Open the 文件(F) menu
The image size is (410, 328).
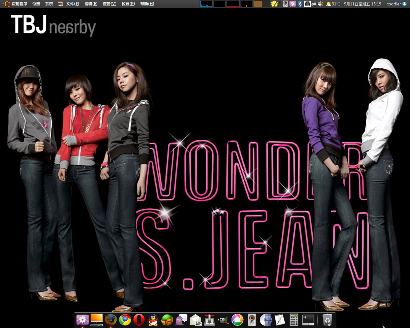(x=73, y=4)
